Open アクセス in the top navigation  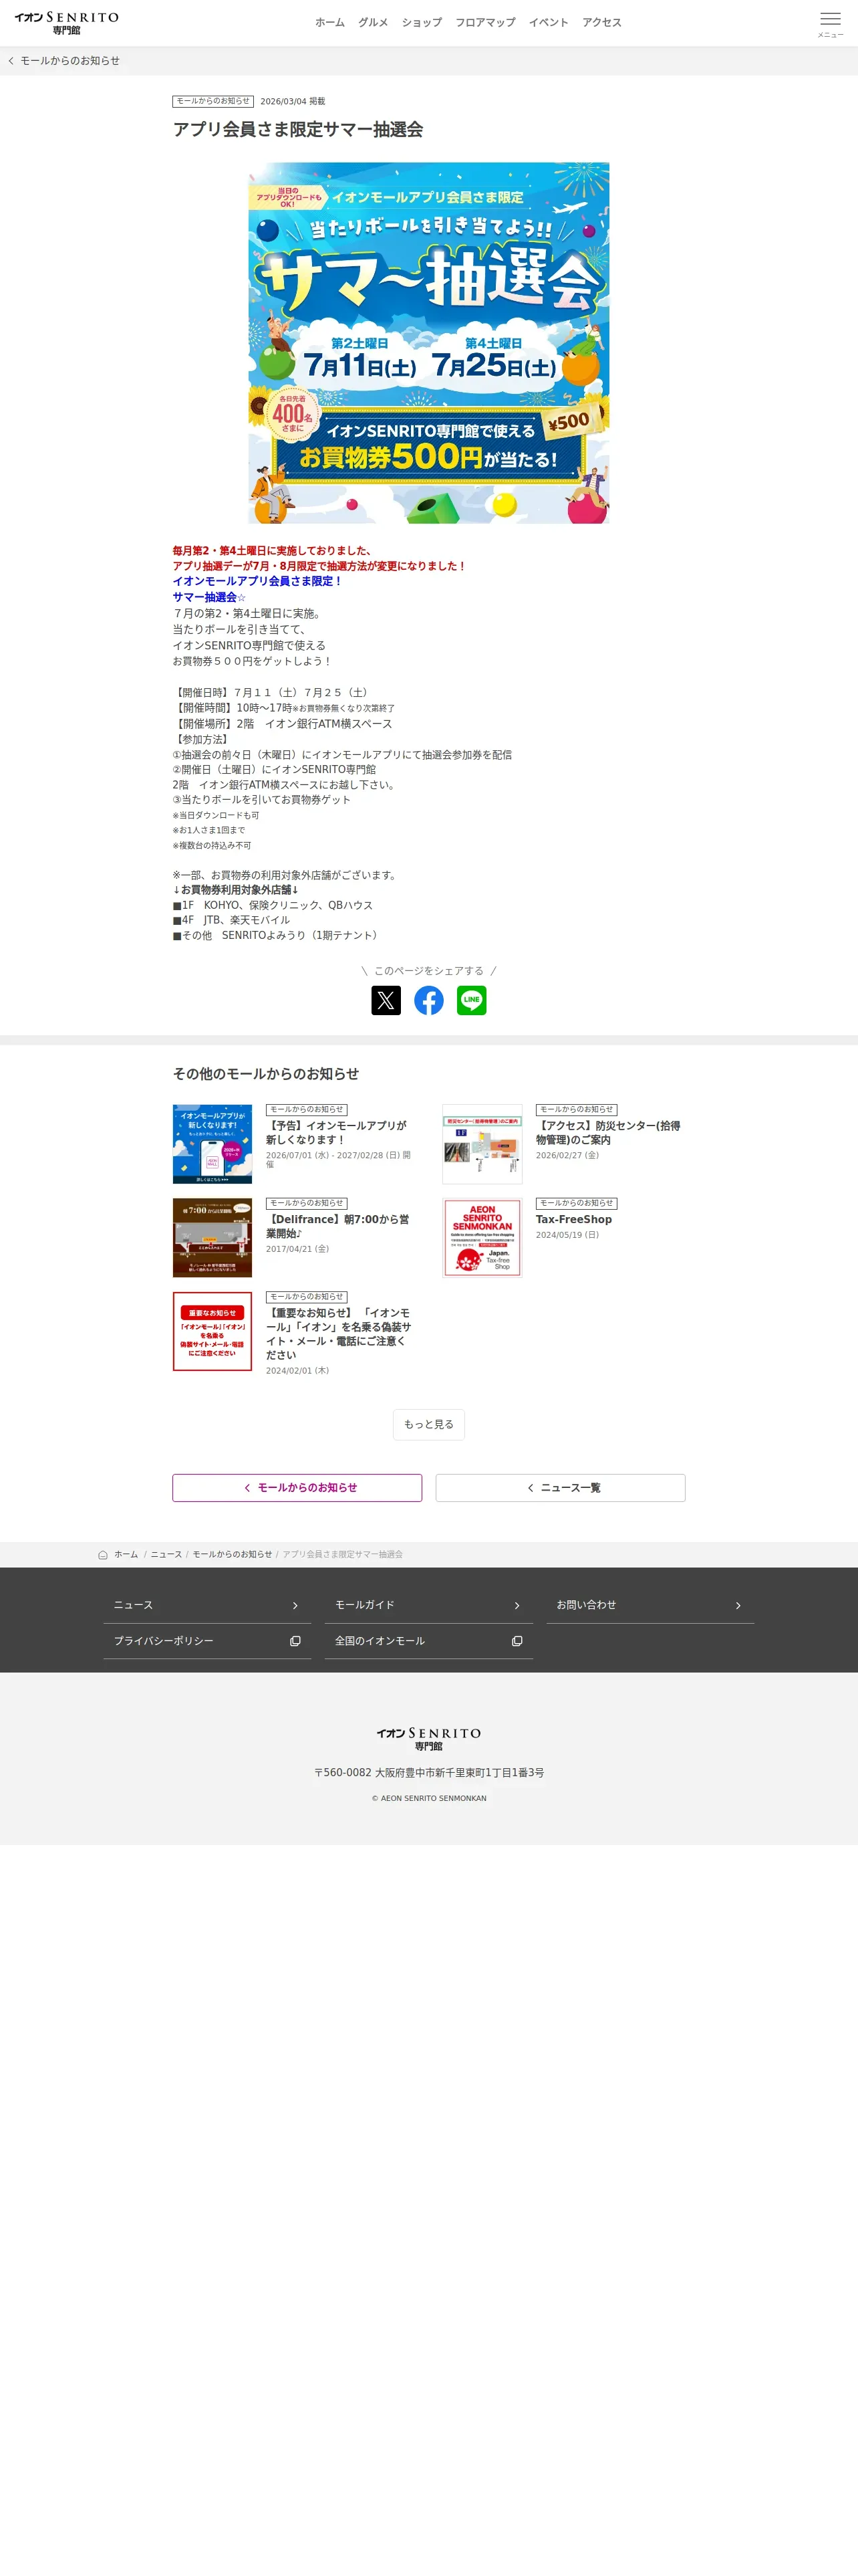coord(601,23)
